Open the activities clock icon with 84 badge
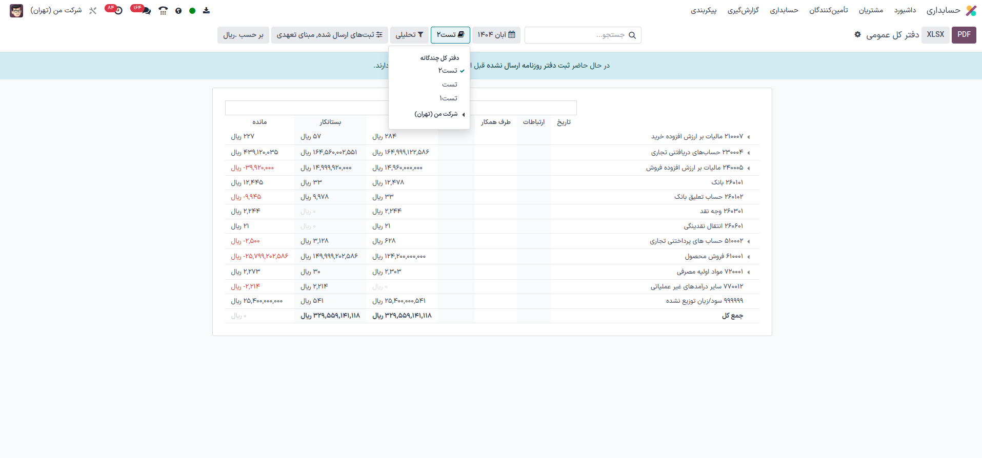Viewport: 982px width, 458px height. click(118, 11)
